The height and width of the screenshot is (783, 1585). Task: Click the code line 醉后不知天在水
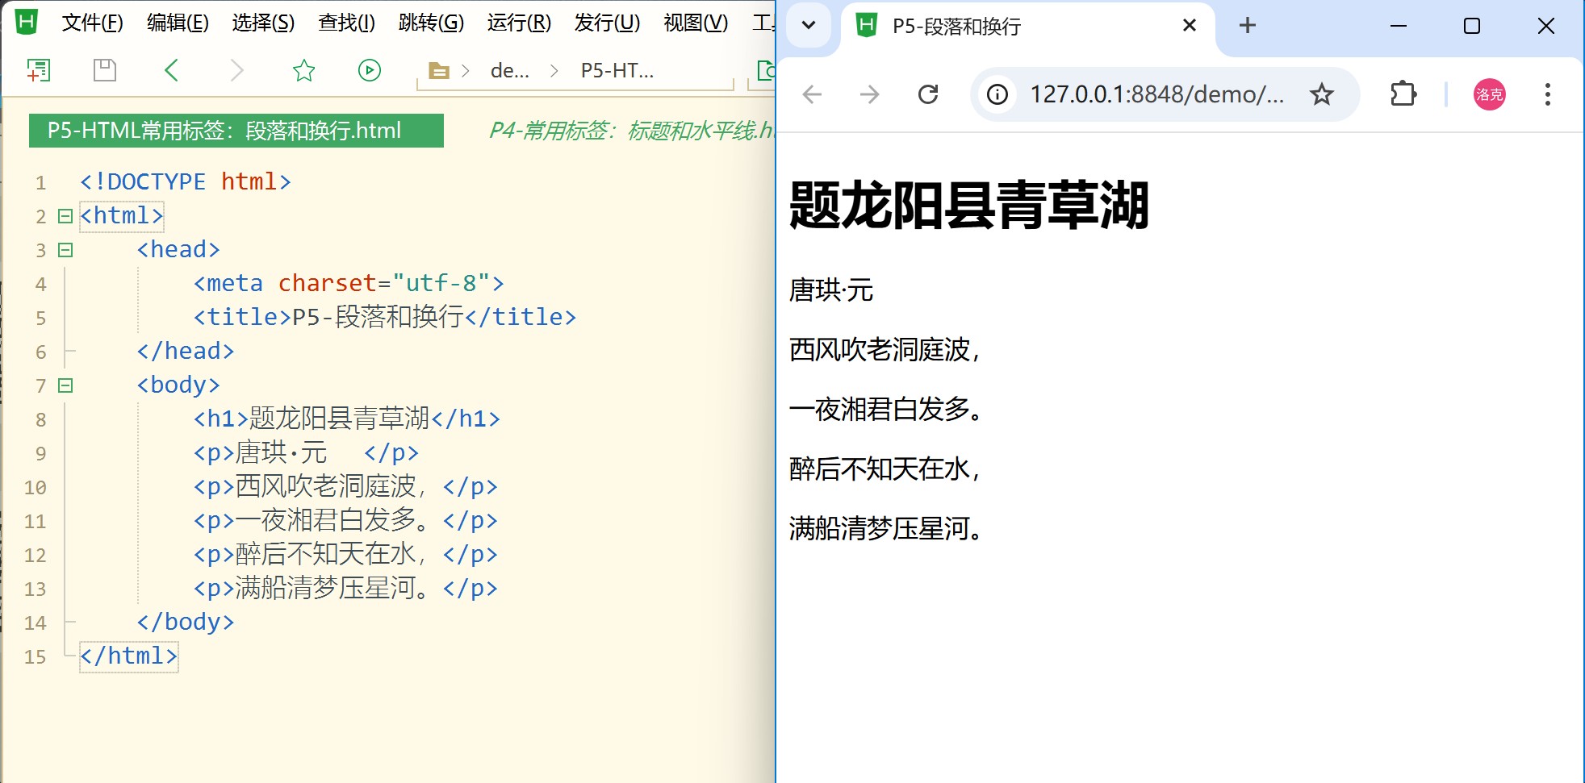click(x=345, y=555)
